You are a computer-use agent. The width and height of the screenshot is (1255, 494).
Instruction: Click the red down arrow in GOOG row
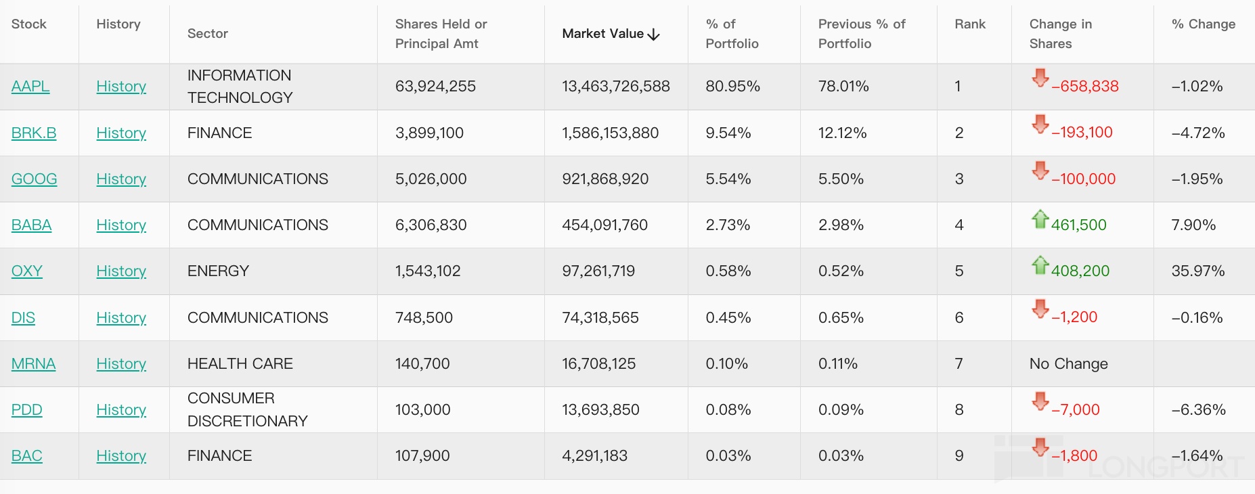pyautogui.click(x=1040, y=171)
